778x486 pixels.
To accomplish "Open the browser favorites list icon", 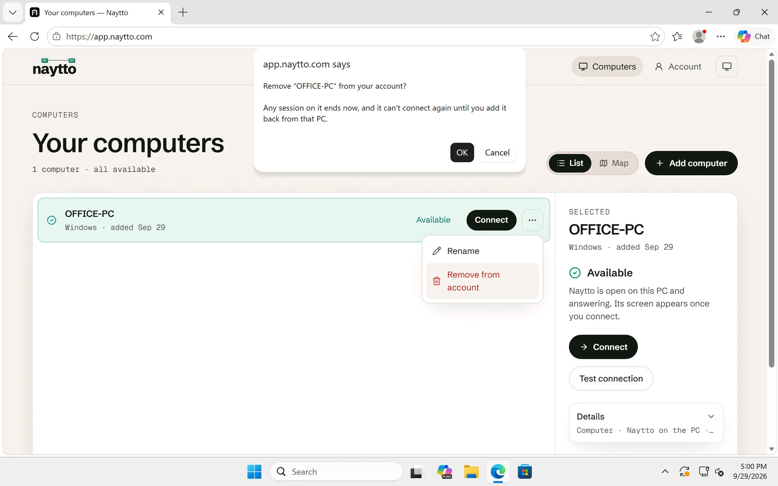I will (x=677, y=37).
